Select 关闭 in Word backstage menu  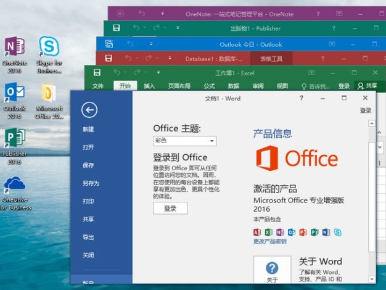(88, 255)
